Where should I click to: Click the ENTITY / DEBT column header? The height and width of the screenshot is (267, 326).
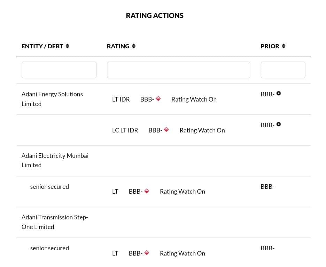coord(42,46)
